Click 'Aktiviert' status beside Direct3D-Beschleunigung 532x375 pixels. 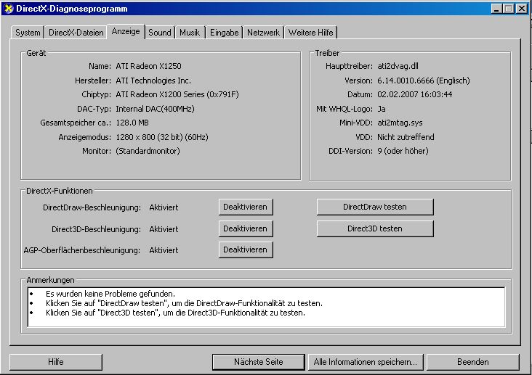point(164,229)
